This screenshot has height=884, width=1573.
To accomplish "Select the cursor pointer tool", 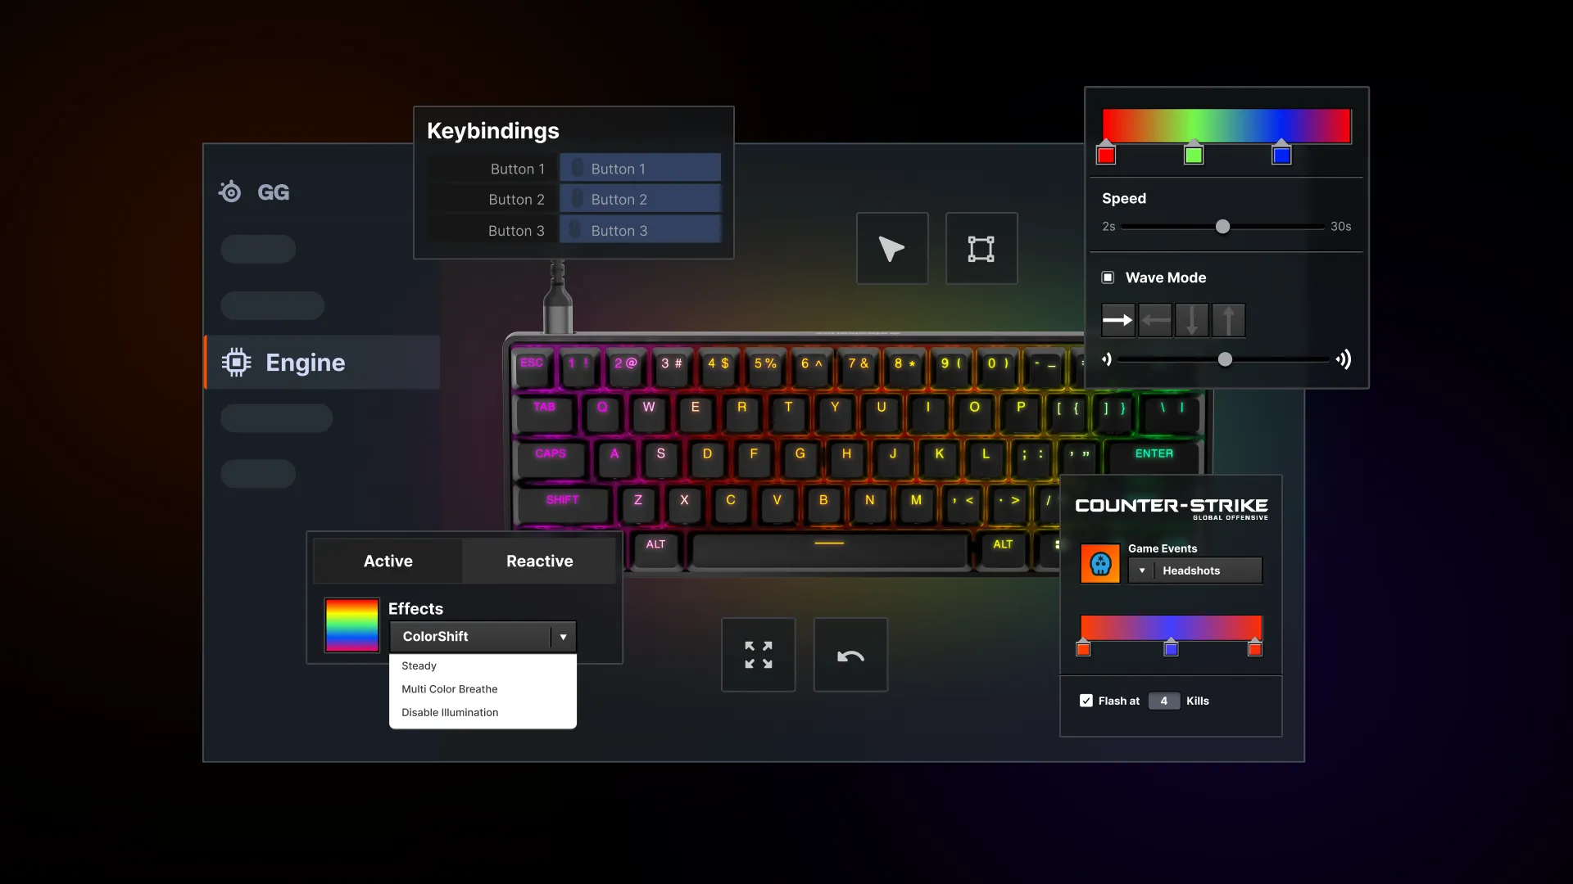I will tap(891, 248).
